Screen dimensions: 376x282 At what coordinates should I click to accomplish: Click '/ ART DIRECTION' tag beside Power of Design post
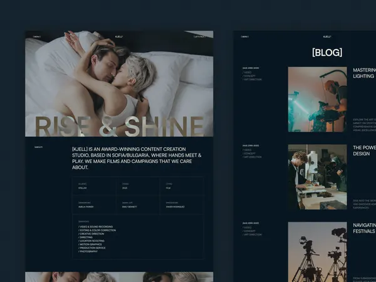point(252,157)
